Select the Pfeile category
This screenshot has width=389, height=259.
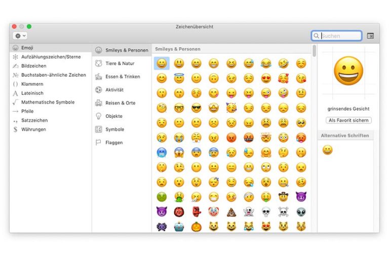click(51, 111)
